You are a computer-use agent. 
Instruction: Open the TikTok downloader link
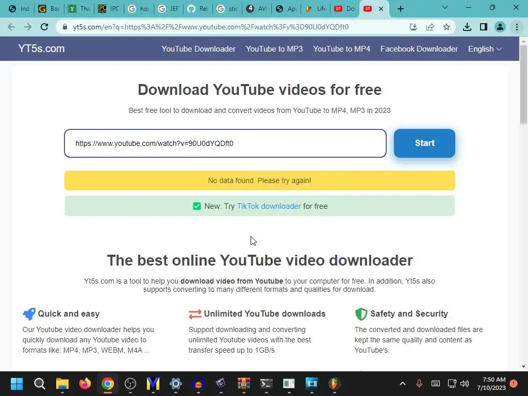click(269, 206)
